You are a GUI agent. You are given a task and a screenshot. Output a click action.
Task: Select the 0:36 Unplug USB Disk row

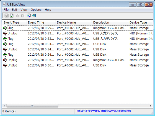click(x=77, y=65)
